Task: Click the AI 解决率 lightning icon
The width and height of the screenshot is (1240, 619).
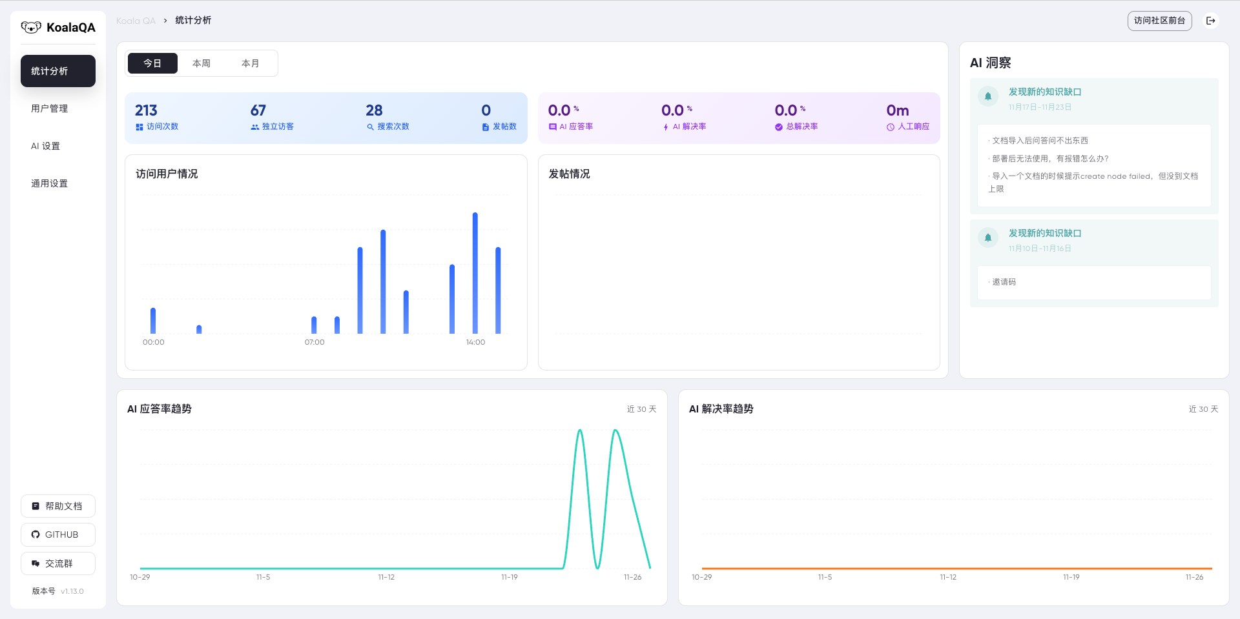Action: pos(666,127)
